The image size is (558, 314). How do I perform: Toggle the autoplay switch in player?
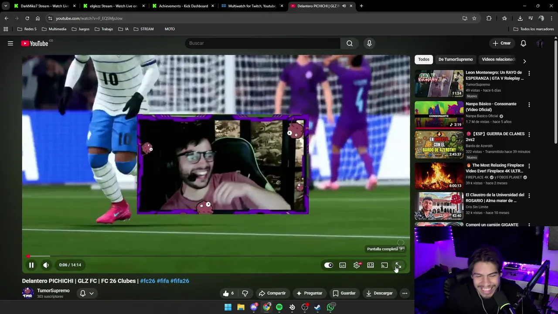click(x=328, y=265)
